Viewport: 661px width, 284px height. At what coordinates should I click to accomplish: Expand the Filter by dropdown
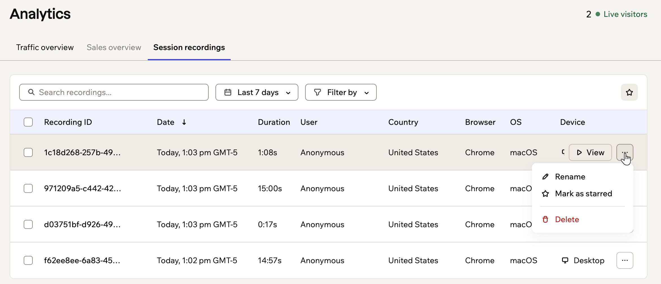341,92
